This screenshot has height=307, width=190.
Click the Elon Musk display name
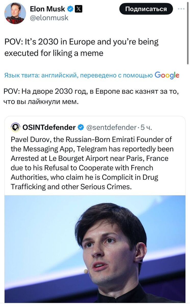47,9
